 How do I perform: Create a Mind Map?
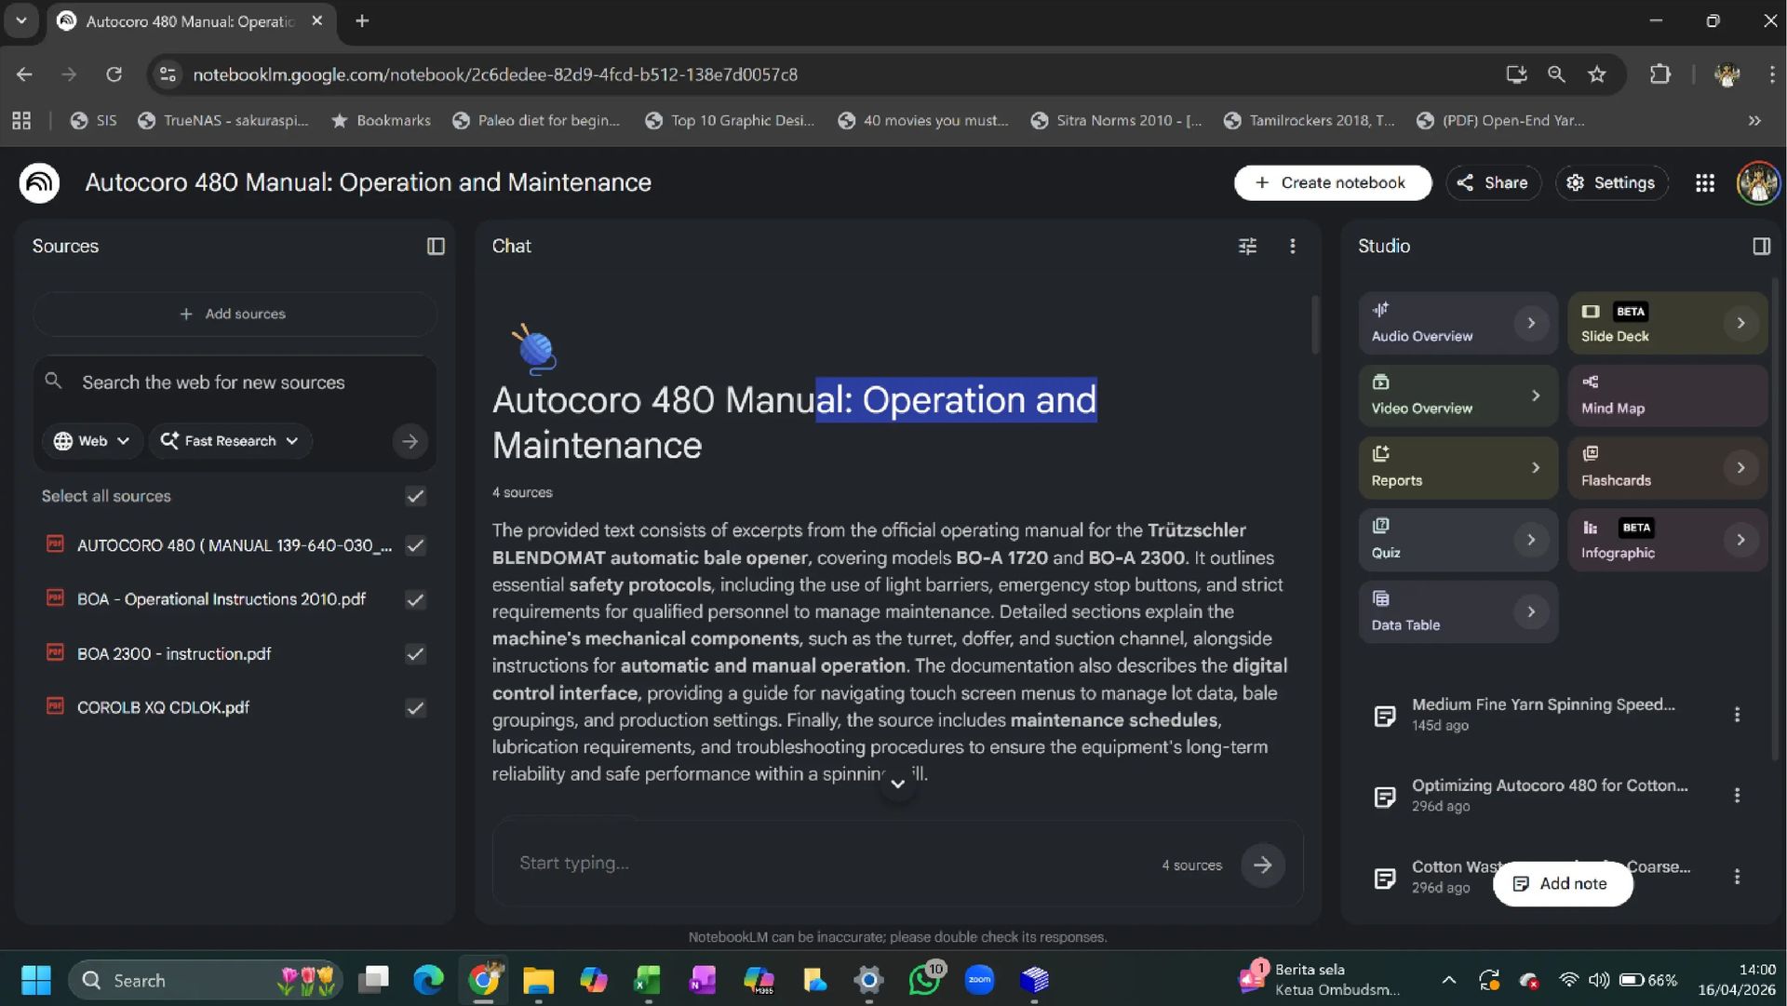tap(1667, 396)
